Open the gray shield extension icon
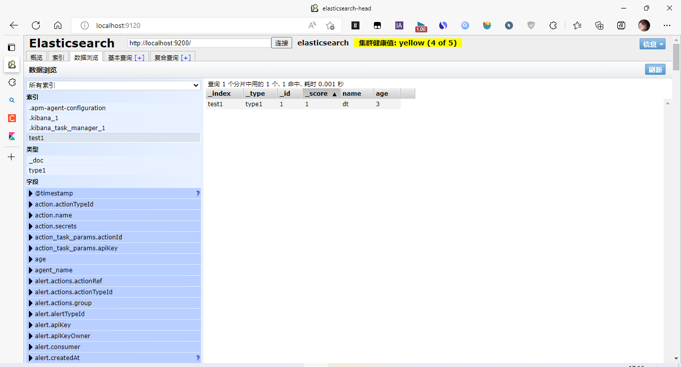Image resolution: width=681 pixels, height=367 pixels. coord(531,25)
